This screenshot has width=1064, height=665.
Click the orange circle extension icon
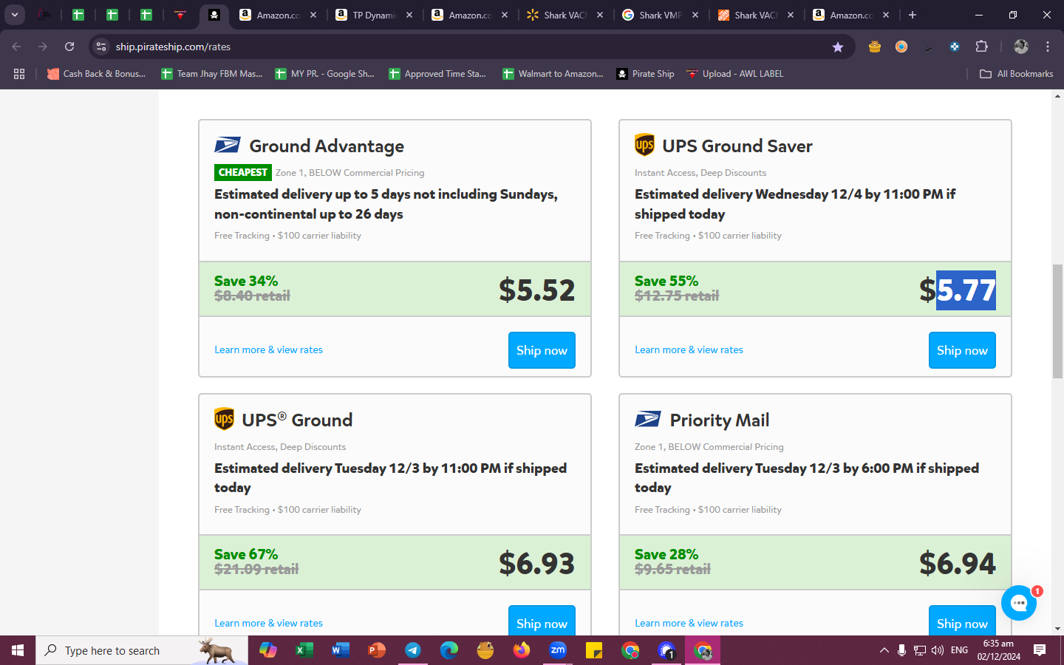[901, 47]
